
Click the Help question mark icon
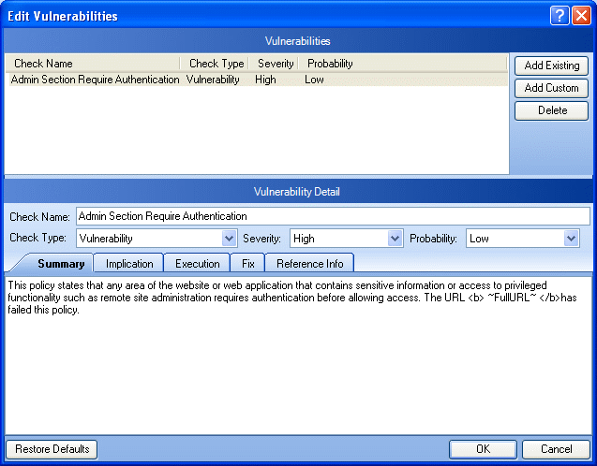560,15
